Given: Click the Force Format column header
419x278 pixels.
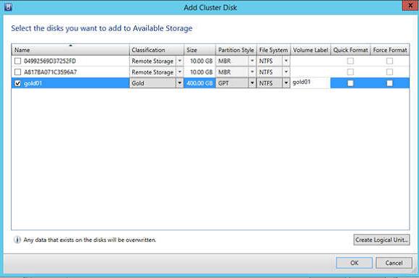Looking at the screenshot, I should pyautogui.click(x=390, y=50).
